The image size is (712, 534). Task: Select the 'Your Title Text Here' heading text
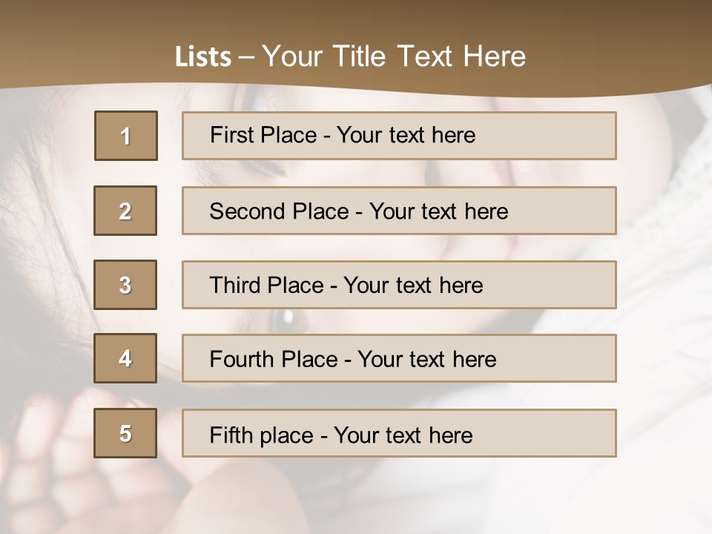point(394,57)
